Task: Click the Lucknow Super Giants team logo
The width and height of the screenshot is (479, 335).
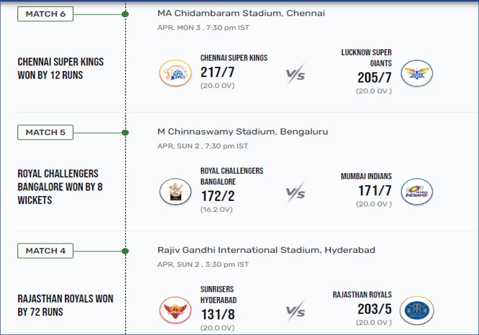Action: click(416, 73)
